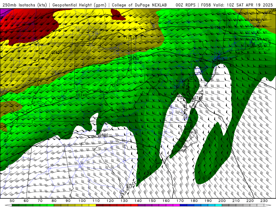Click the colorbar tick label 130
Image resolution: width=276 pixels, height=207 pixels.
(x=124, y=201)
